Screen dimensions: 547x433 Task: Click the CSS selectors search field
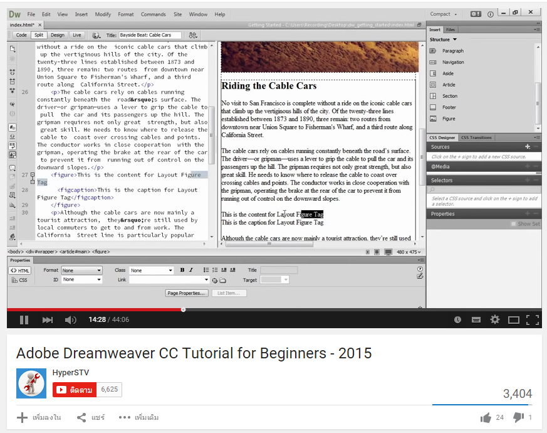coord(484,190)
